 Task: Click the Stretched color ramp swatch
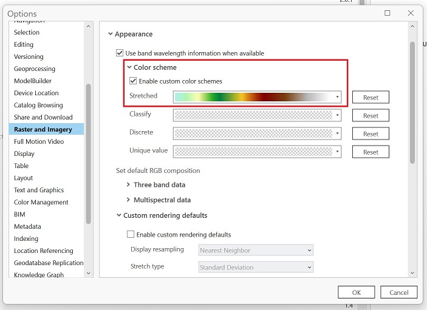coord(253,97)
